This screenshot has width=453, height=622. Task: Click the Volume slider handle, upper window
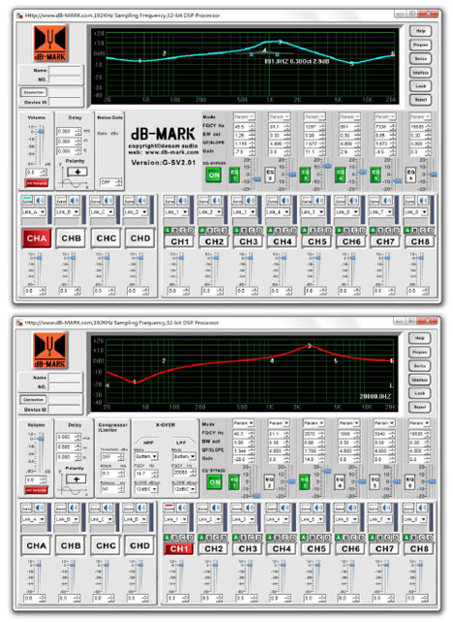(41, 131)
